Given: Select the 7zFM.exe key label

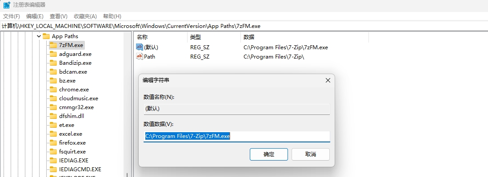Looking at the screenshot, I should (71, 45).
